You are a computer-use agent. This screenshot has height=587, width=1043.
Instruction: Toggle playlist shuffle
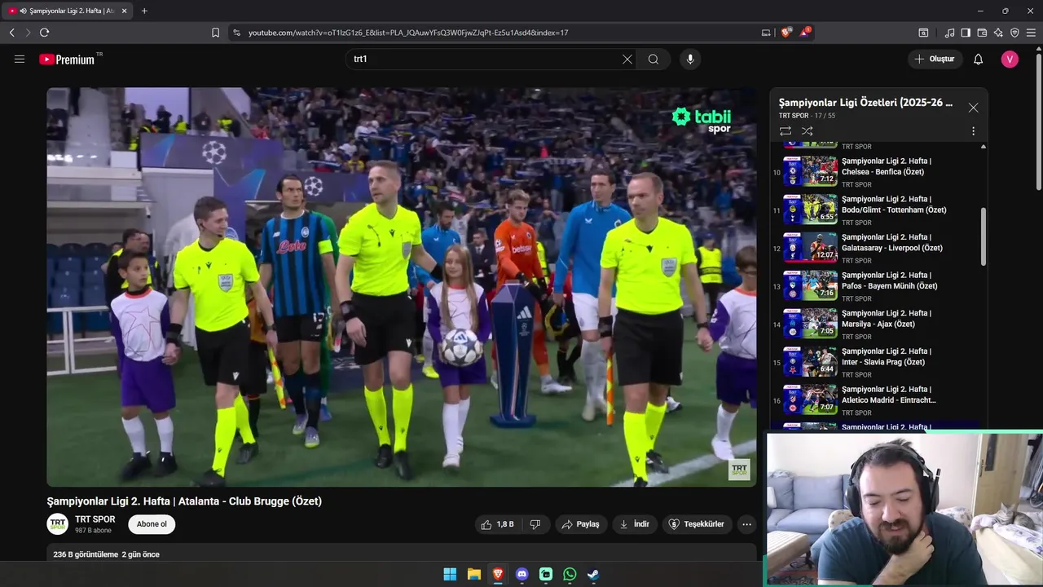coord(807,130)
